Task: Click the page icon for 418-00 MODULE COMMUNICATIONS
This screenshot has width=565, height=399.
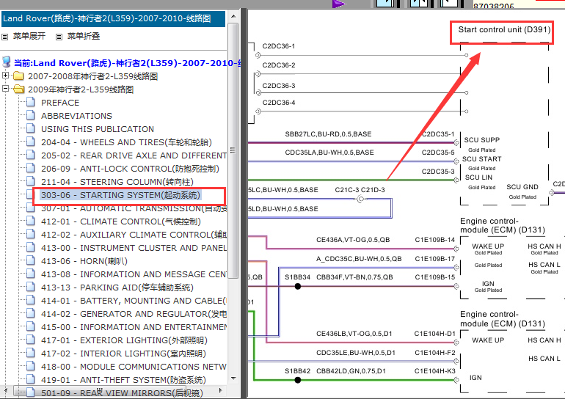Action: pos(31,367)
